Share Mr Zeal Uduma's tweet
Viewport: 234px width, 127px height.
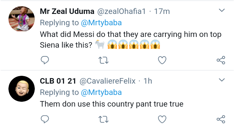coord(221,60)
